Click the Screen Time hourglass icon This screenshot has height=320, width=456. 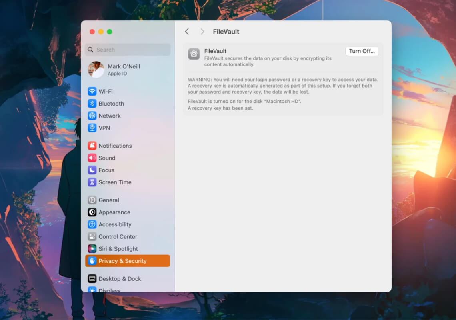coord(92,182)
